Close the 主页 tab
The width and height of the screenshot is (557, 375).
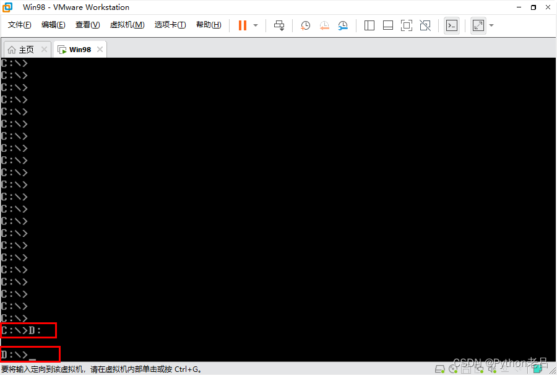click(x=44, y=49)
